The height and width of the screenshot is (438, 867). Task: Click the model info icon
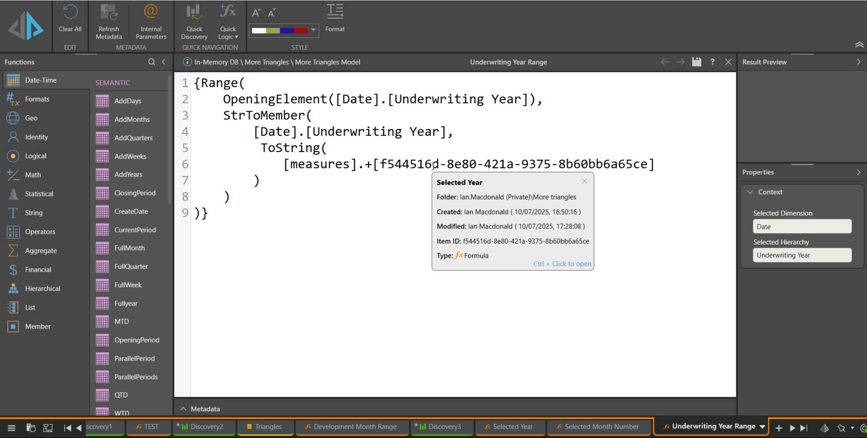(187, 62)
